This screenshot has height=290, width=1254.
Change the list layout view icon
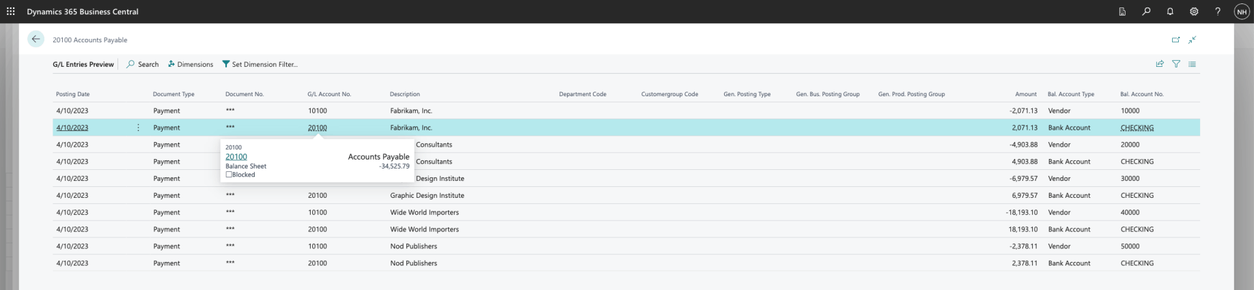[1192, 64]
